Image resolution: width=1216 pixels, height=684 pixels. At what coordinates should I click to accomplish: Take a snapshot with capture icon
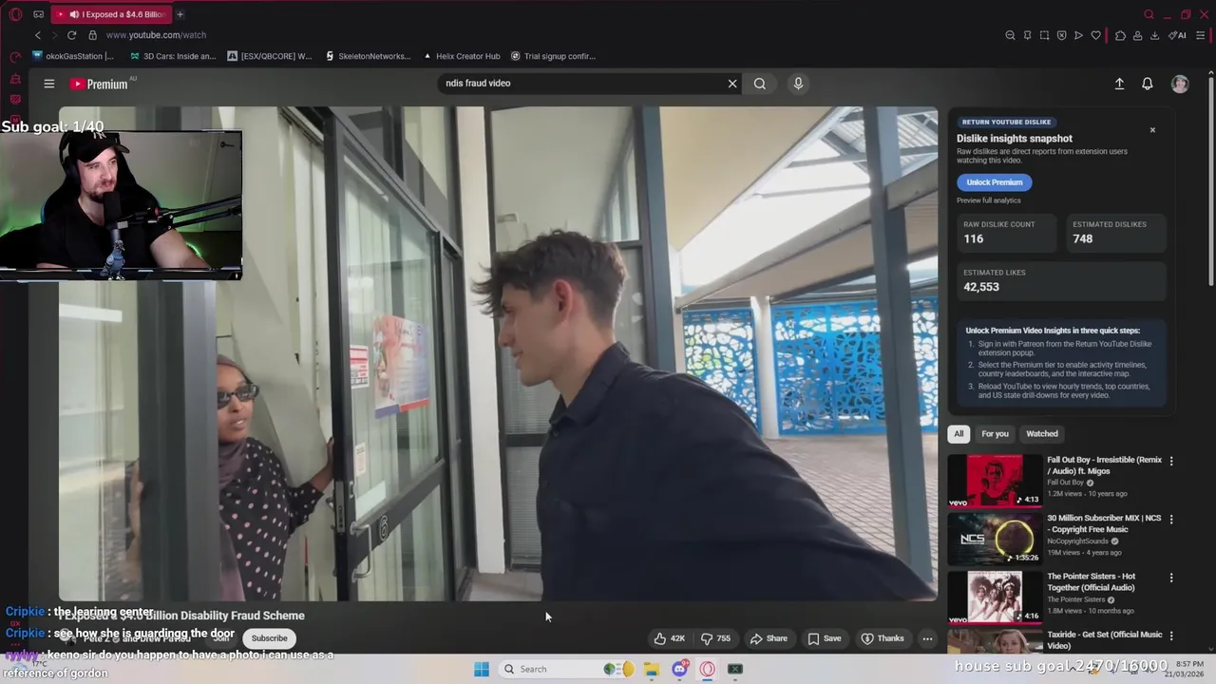tap(1044, 35)
